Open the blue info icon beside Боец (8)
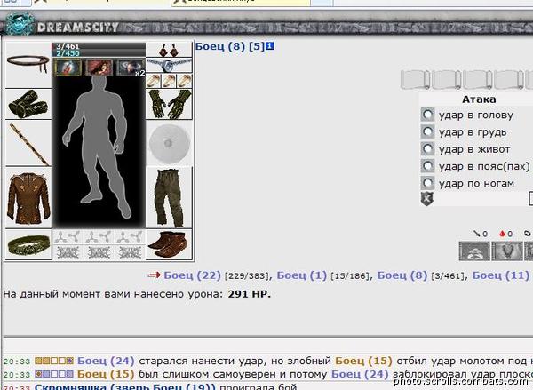Viewport: 533px width, 390px height. (270, 46)
